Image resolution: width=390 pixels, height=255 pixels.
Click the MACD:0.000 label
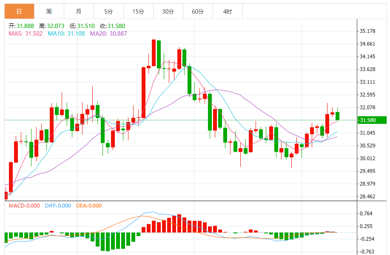[24, 206]
